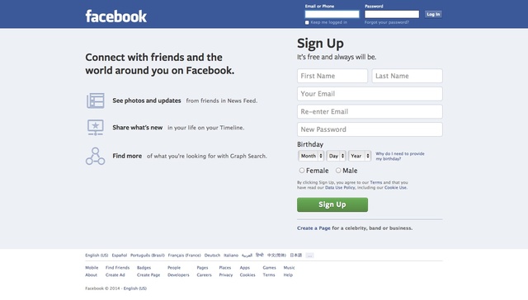The image size is (528, 300).
Task: Open the Day birthday dropdown
Action: (336, 156)
